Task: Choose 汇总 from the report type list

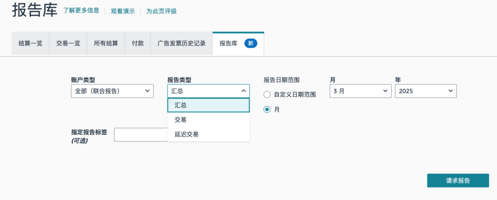Action: point(208,105)
